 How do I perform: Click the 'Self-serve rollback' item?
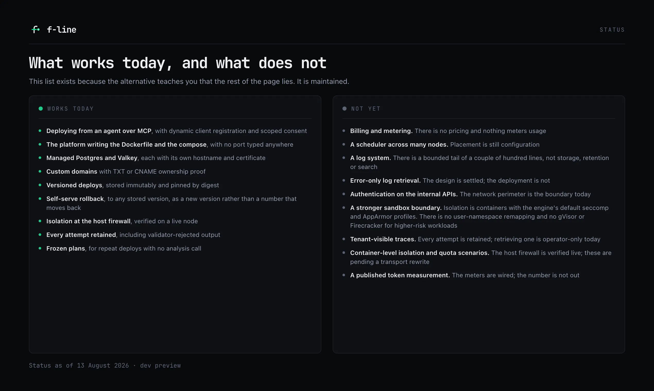[x=75, y=199]
